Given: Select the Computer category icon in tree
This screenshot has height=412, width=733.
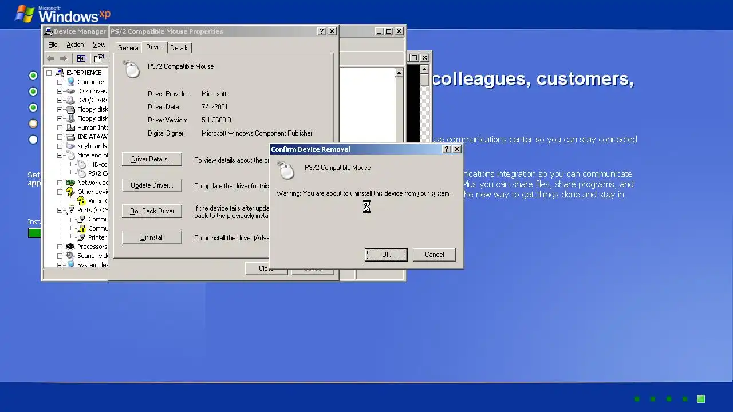Looking at the screenshot, I should pos(70,82).
